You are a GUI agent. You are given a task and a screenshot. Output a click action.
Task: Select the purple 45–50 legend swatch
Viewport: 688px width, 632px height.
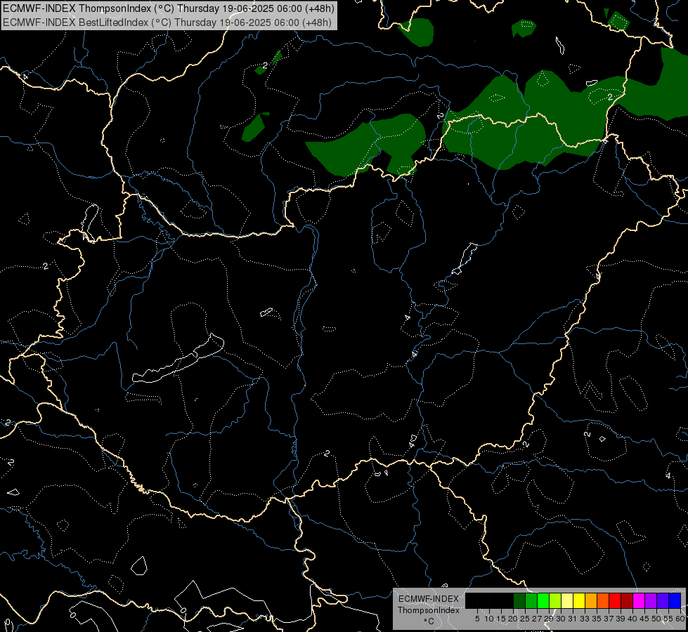pyautogui.click(x=651, y=600)
